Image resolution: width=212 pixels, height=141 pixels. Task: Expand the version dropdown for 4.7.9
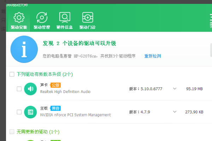[175, 112]
